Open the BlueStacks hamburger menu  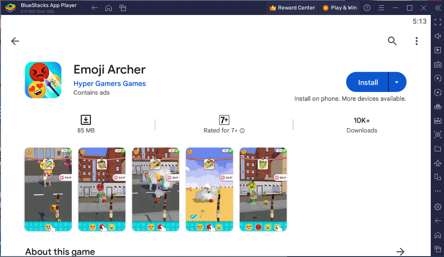pos(381,8)
